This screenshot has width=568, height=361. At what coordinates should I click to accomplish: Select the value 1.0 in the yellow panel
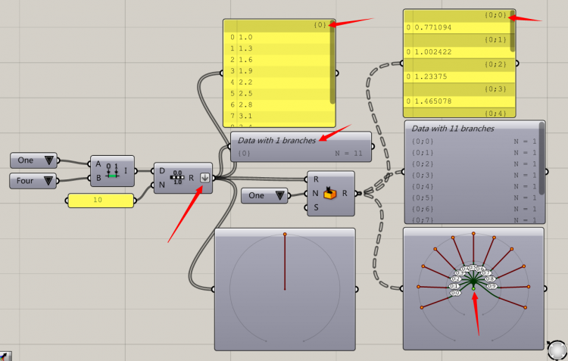245,37
